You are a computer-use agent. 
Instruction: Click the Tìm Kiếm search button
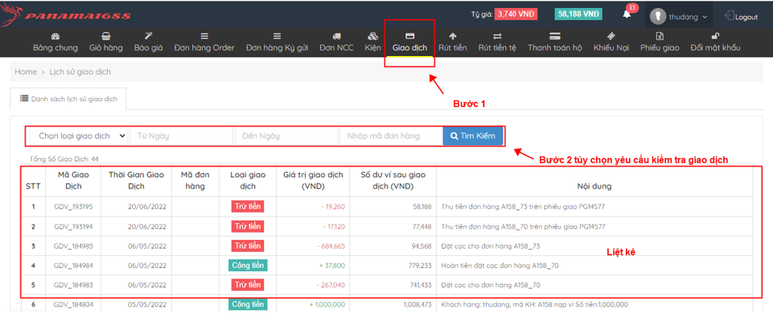coord(473,136)
